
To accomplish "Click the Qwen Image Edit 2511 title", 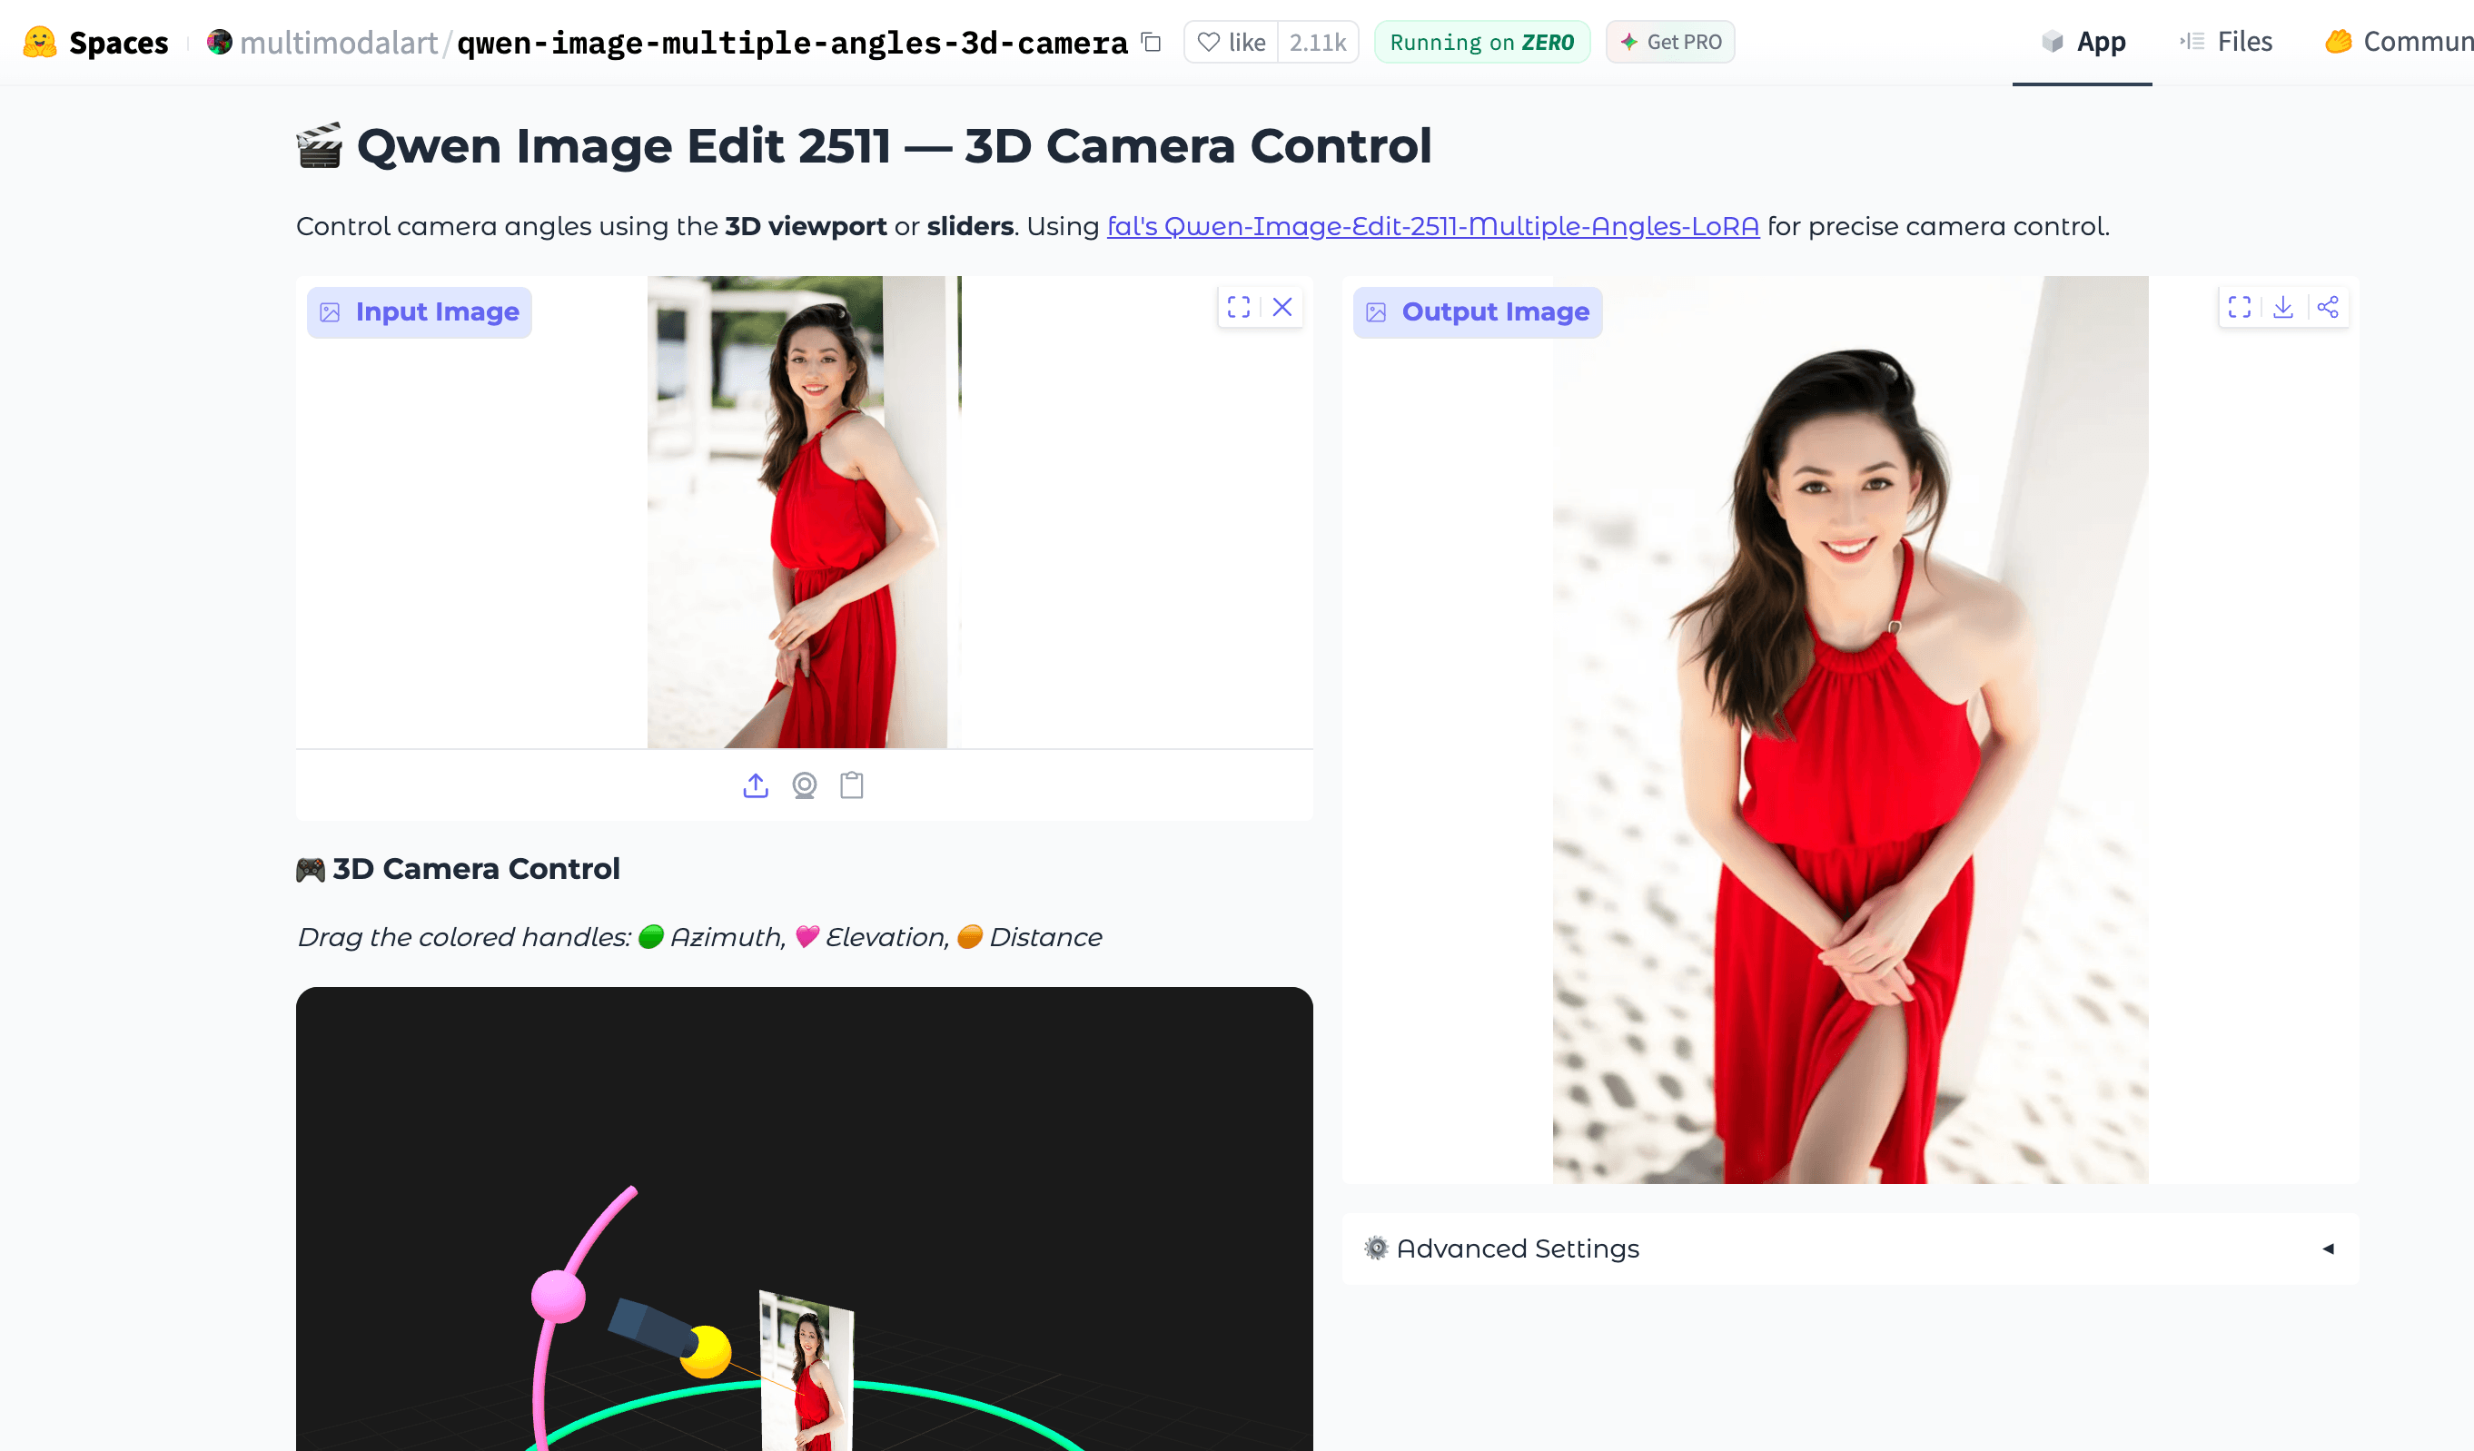I will coord(864,146).
